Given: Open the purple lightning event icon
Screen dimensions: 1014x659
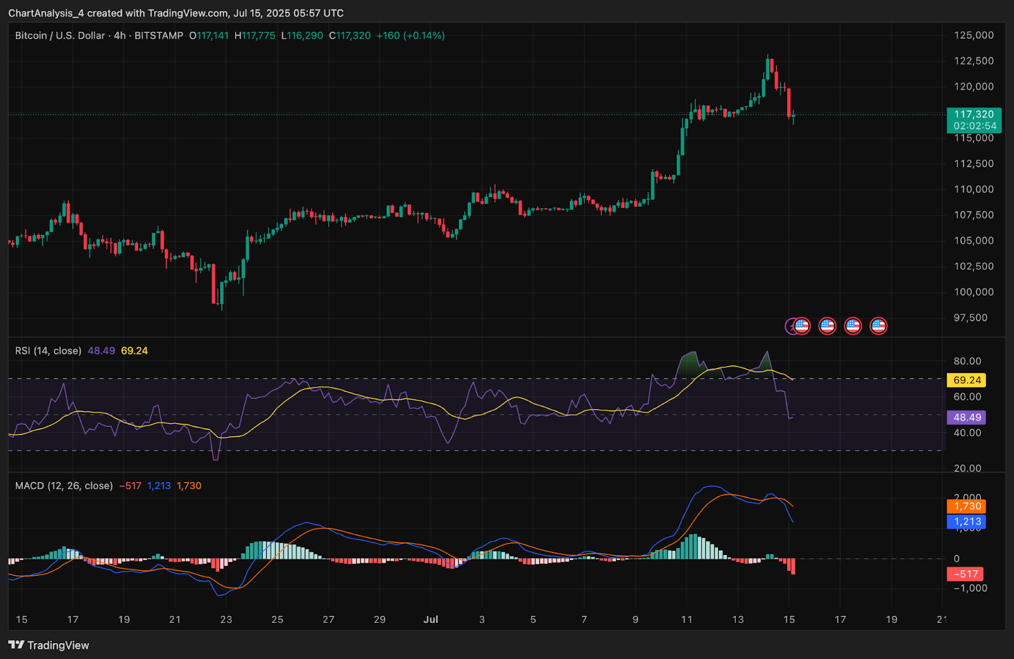Looking at the screenshot, I should pos(790,327).
